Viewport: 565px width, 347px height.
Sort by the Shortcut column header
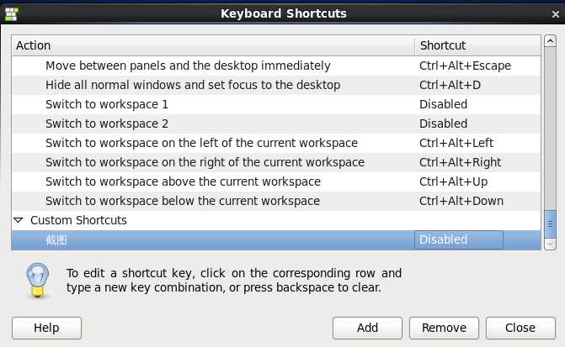477,45
